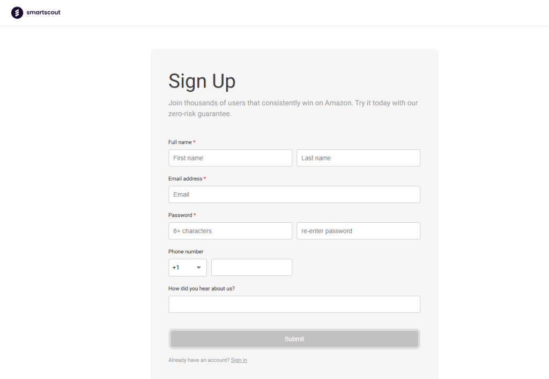Click the smartscout wordmark text

(x=43, y=13)
